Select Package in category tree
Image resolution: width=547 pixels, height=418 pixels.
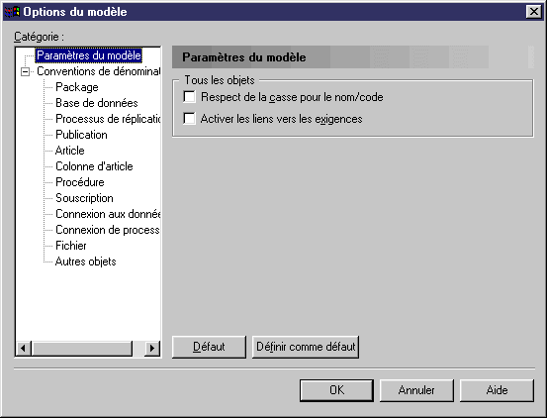[77, 87]
